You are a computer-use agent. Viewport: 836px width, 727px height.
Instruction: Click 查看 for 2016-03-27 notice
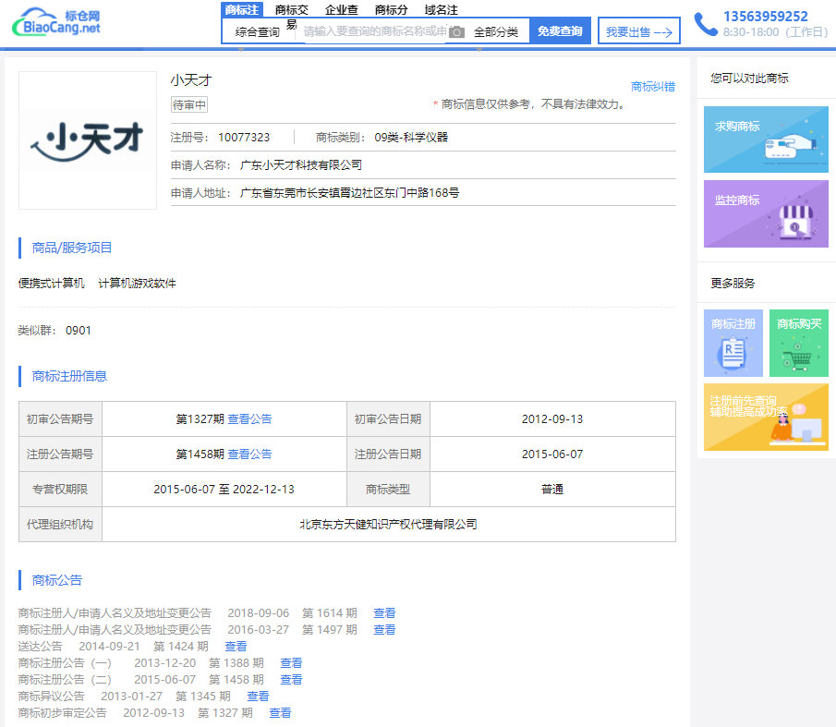click(384, 629)
